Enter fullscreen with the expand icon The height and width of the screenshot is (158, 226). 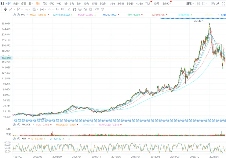tap(224, 4)
